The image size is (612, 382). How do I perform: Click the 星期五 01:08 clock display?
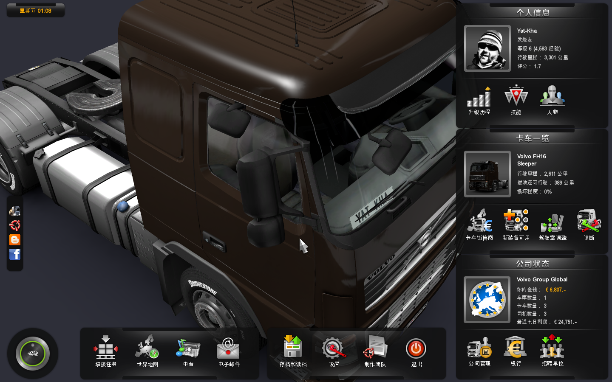pyautogui.click(x=36, y=11)
